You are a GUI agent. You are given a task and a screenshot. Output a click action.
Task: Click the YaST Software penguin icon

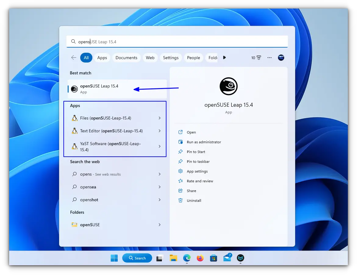pos(74,146)
